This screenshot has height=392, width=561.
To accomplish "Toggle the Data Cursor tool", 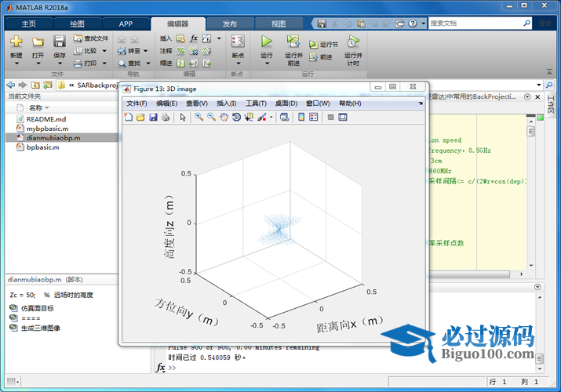I will 248,118.
